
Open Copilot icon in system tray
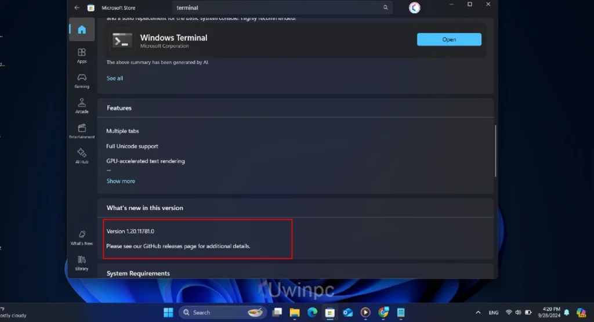[x=581, y=313]
